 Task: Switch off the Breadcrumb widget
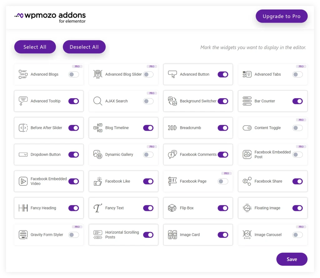coord(223,128)
